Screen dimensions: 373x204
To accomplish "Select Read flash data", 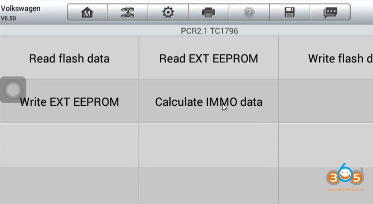I will click(69, 58).
